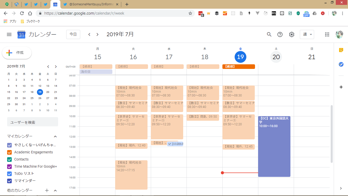Toggle ToDo リスト calendar checkbox
The width and height of the screenshot is (348, 196).
pyautogui.click(x=9, y=174)
